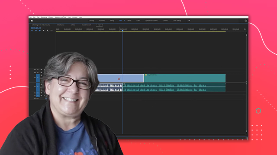Toggle track lock for A1
This screenshot has width=277, height=155.
pyautogui.click(x=35, y=87)
